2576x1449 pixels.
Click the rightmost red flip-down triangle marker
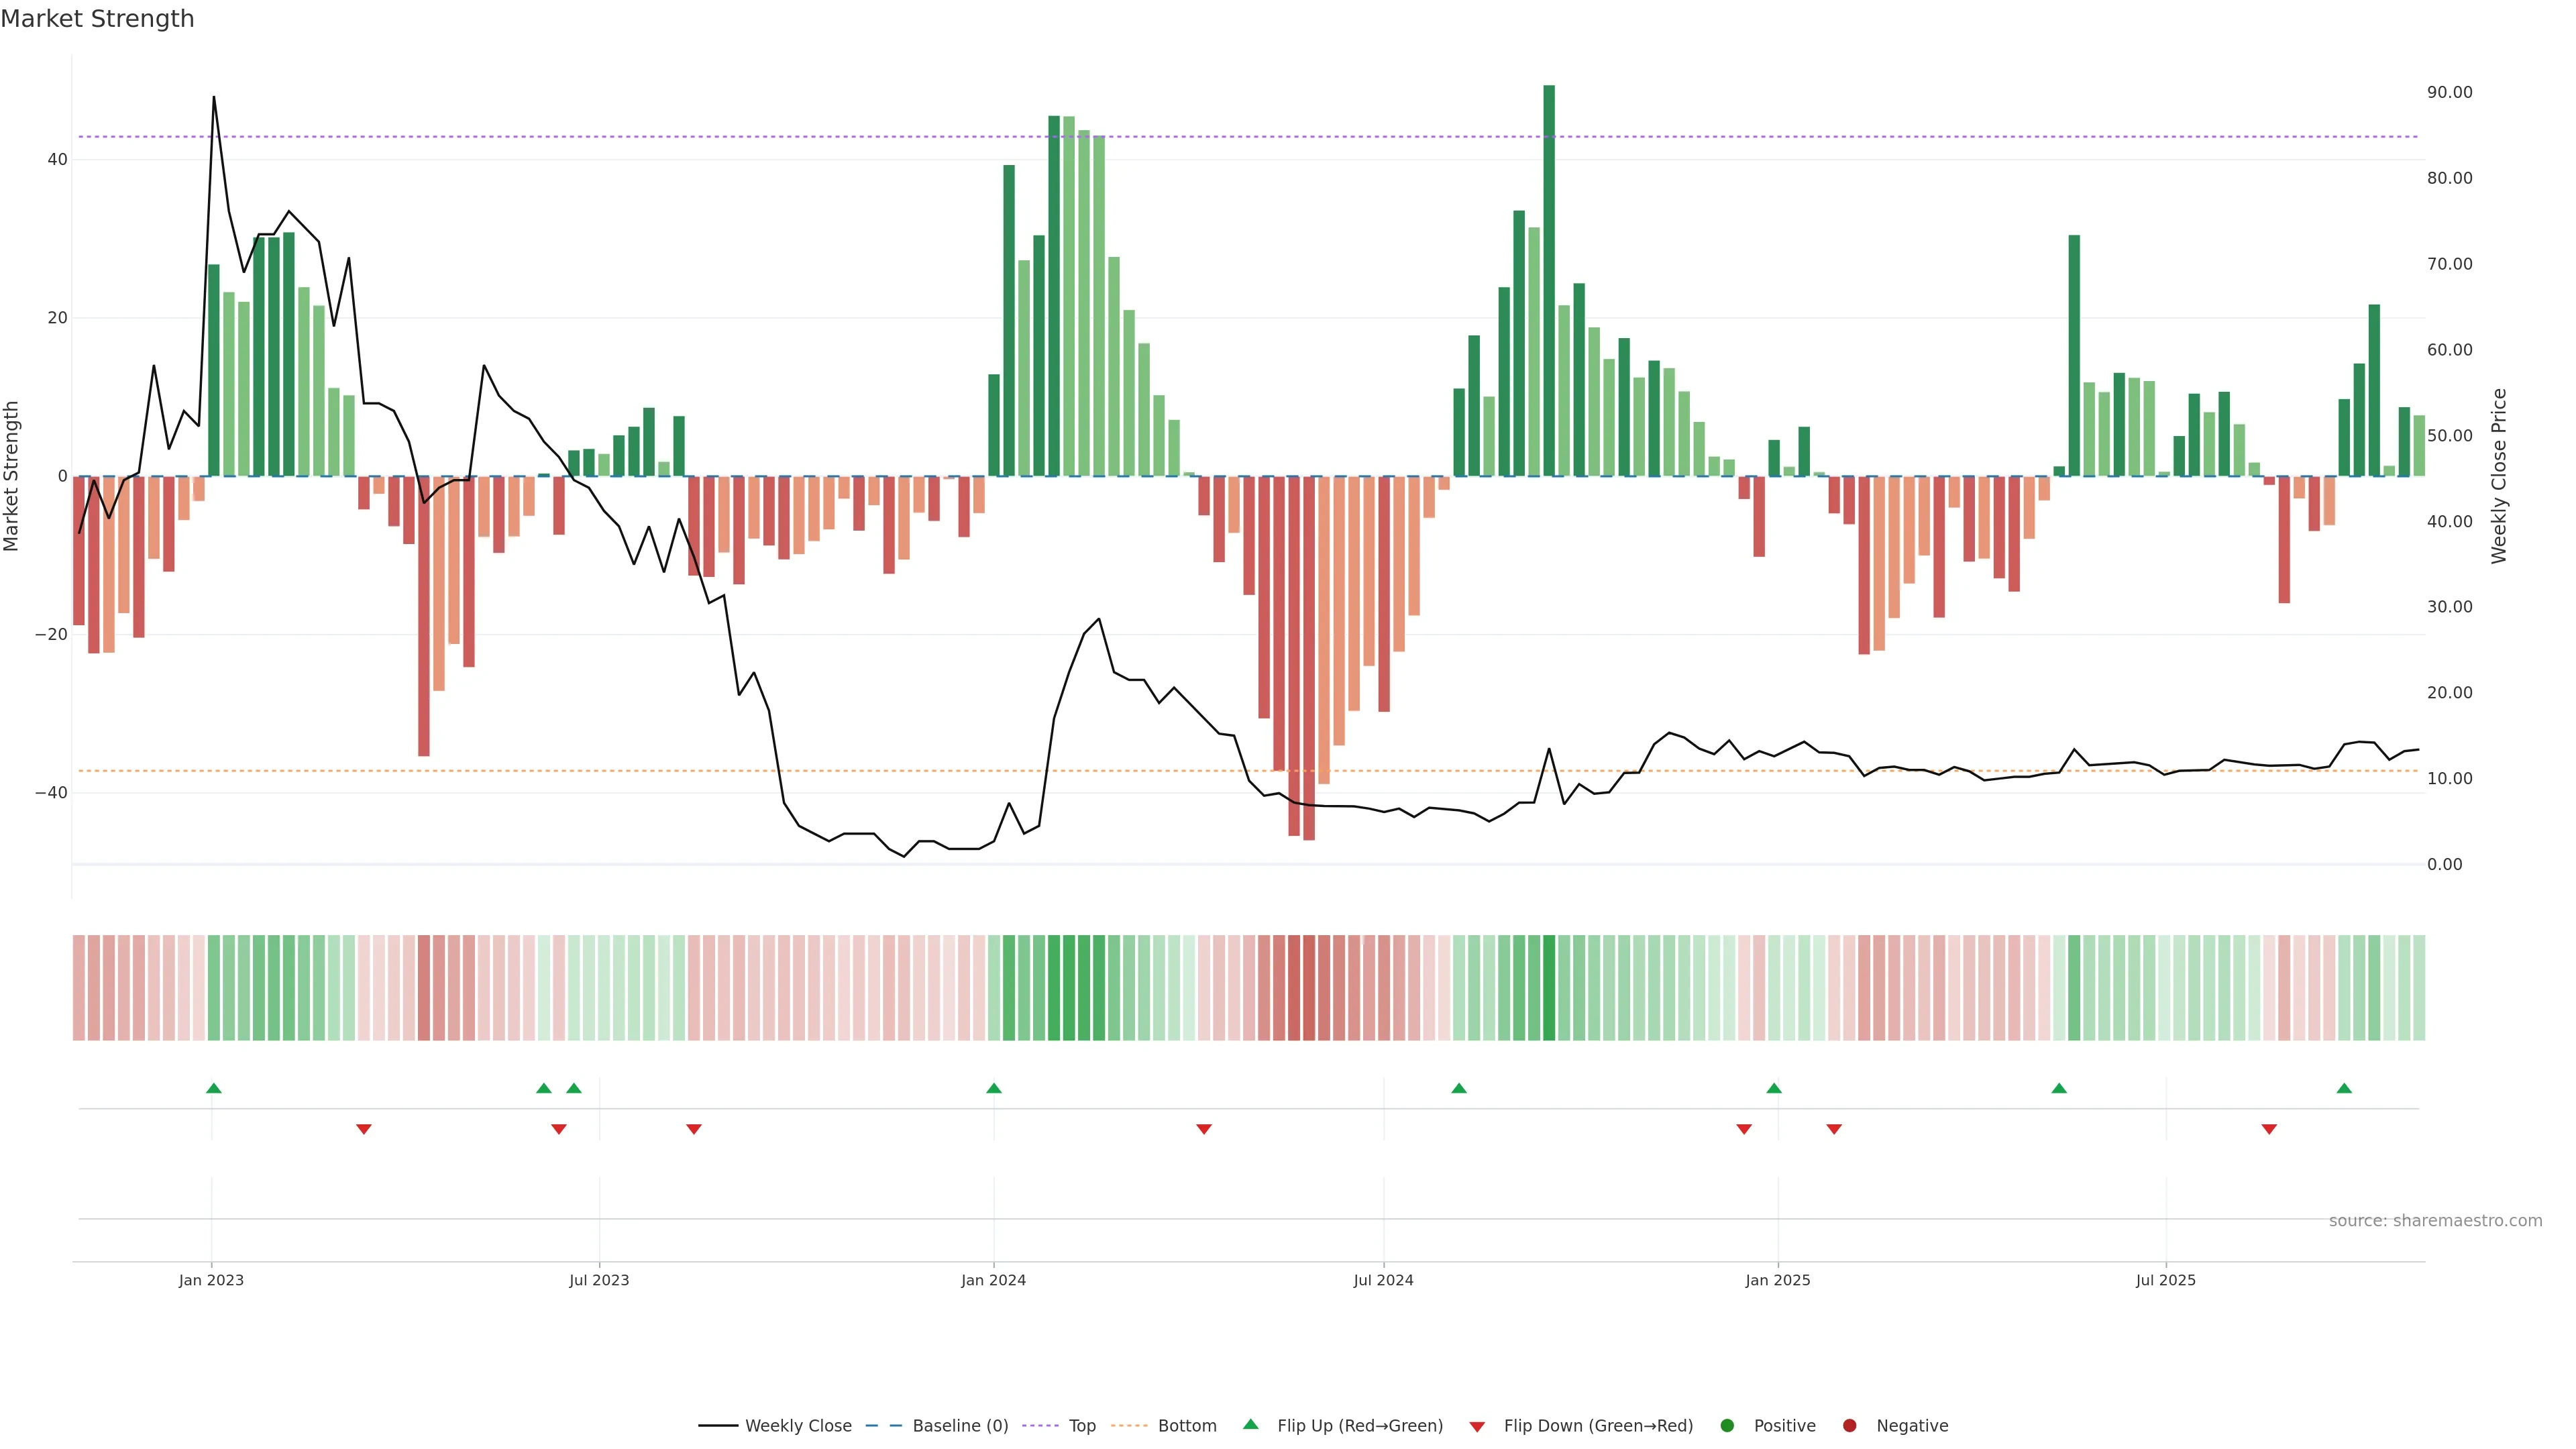click(x=2269, y=1129)
